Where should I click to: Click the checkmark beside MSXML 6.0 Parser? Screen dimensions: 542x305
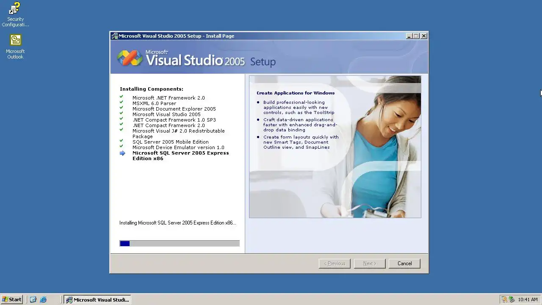coord(122,103)
